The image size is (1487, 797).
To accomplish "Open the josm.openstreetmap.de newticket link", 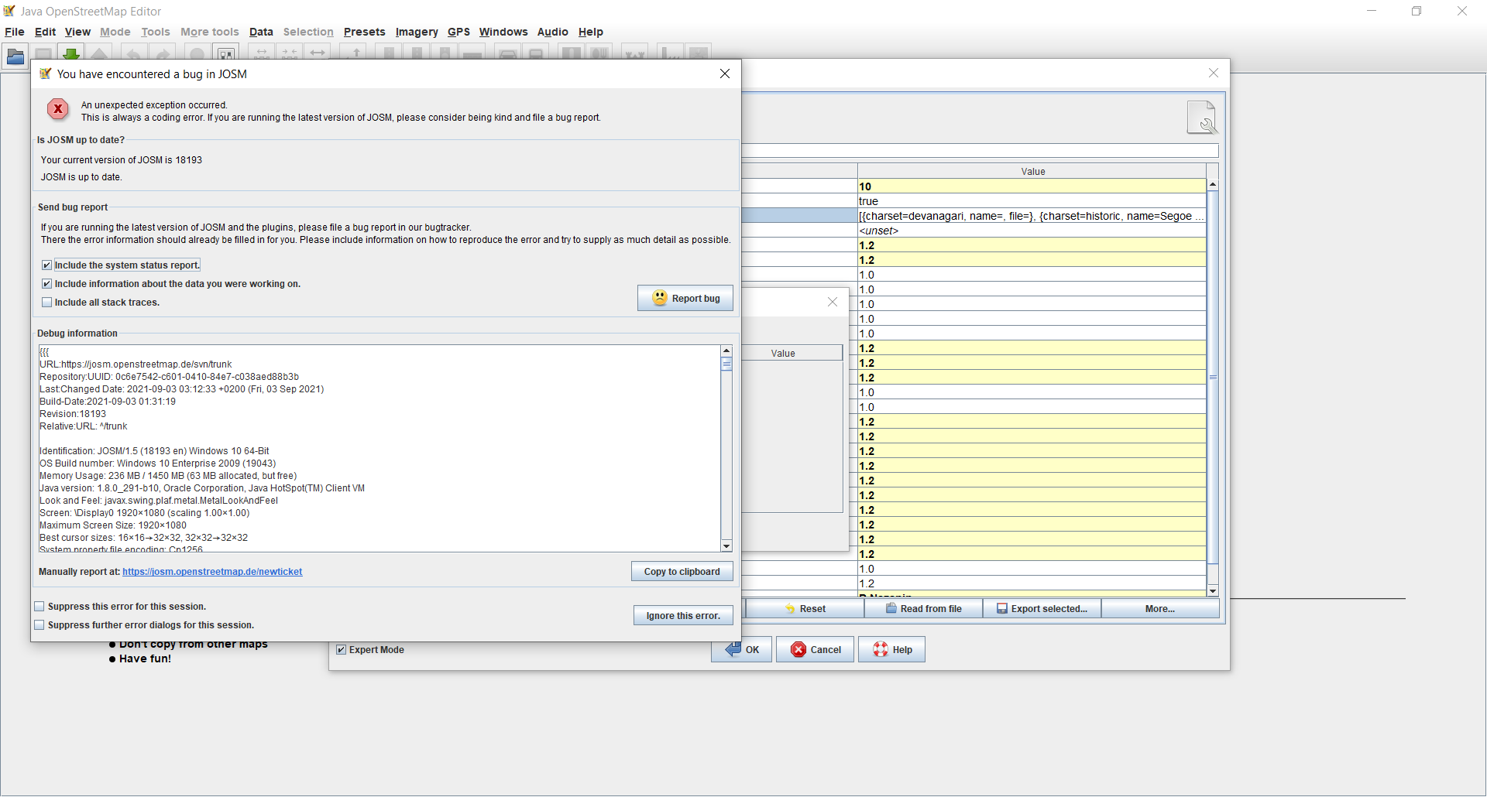I will click(212, 572).
